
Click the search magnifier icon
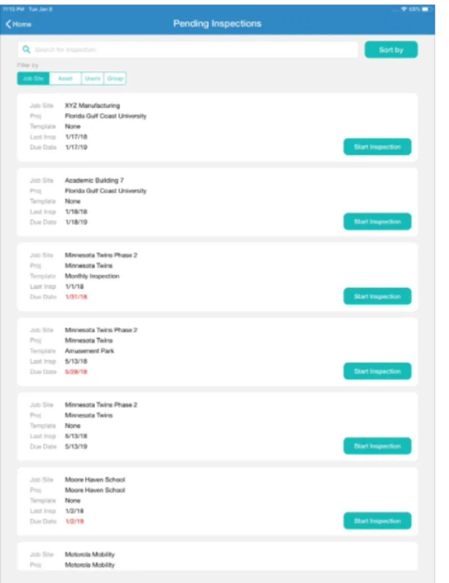tap(26, 50)
